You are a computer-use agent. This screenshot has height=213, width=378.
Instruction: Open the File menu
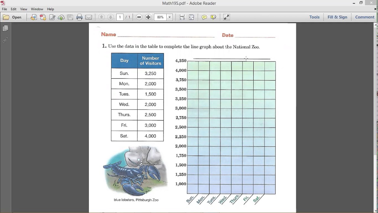(x=4, y=9)
